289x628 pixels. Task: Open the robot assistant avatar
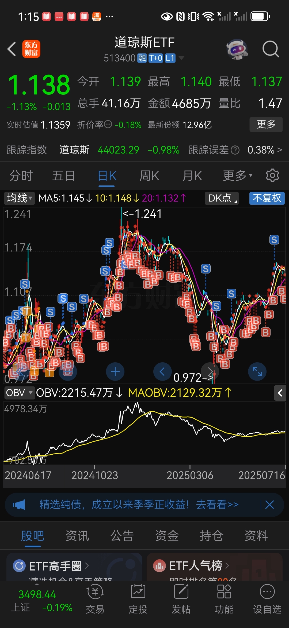click(237, 49)
